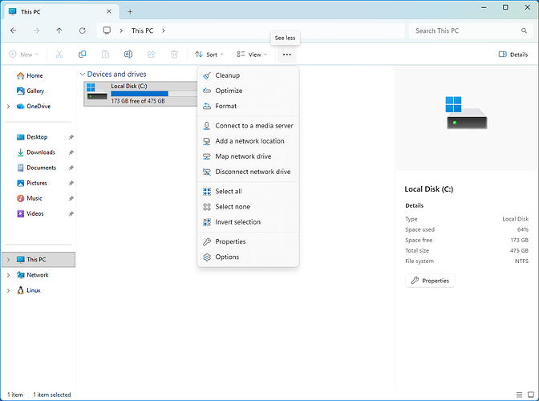539x401 pixels.
Task: Click Properties button in details pane
Action: [430, 281]
